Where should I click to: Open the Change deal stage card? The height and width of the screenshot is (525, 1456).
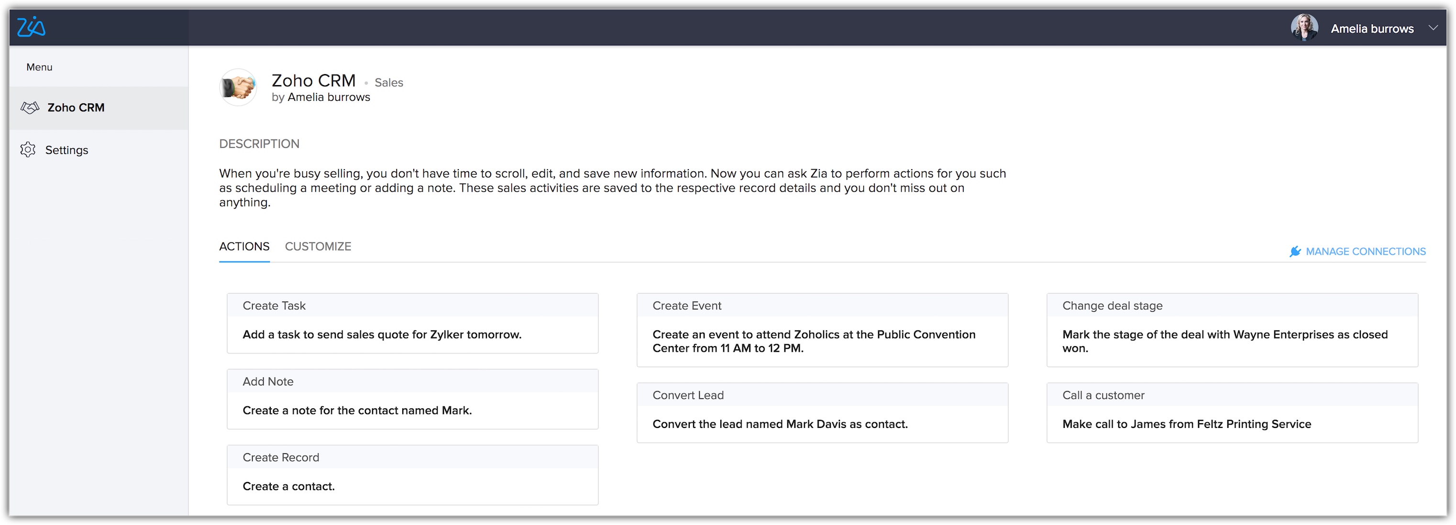point(1232,330)
